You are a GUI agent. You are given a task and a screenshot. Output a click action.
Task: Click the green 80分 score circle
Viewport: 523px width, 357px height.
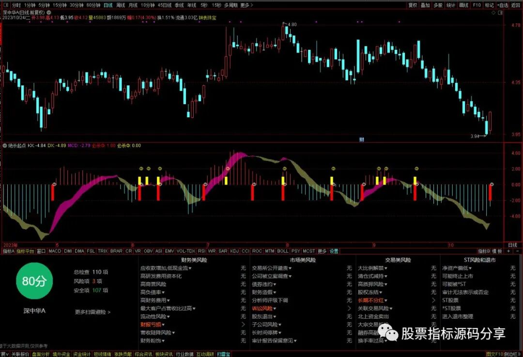tap(34, 281)
